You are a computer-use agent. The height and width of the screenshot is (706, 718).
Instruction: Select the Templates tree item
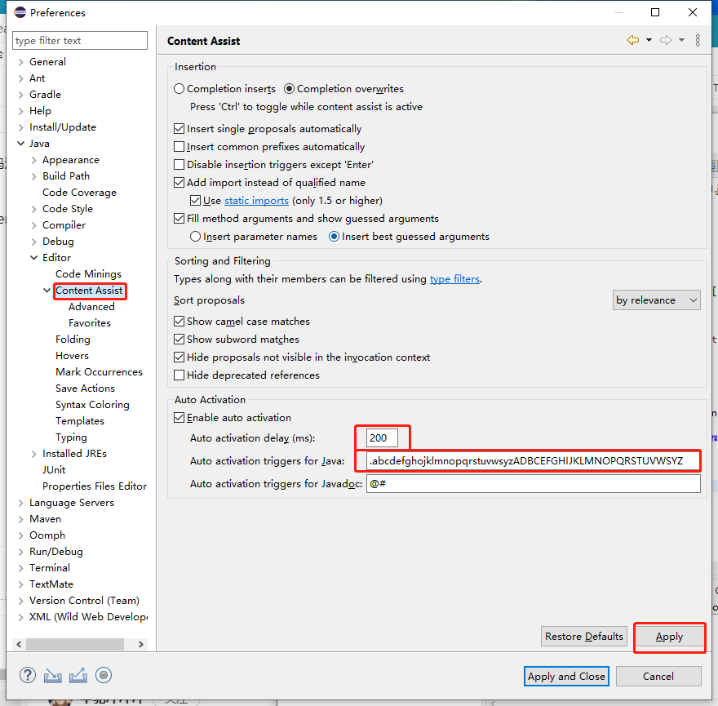80,421
